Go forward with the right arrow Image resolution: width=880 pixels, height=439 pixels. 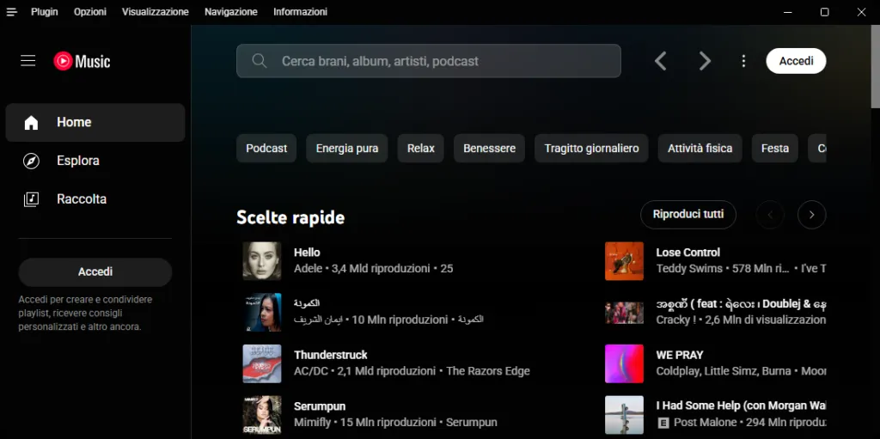tap(705, 61)
